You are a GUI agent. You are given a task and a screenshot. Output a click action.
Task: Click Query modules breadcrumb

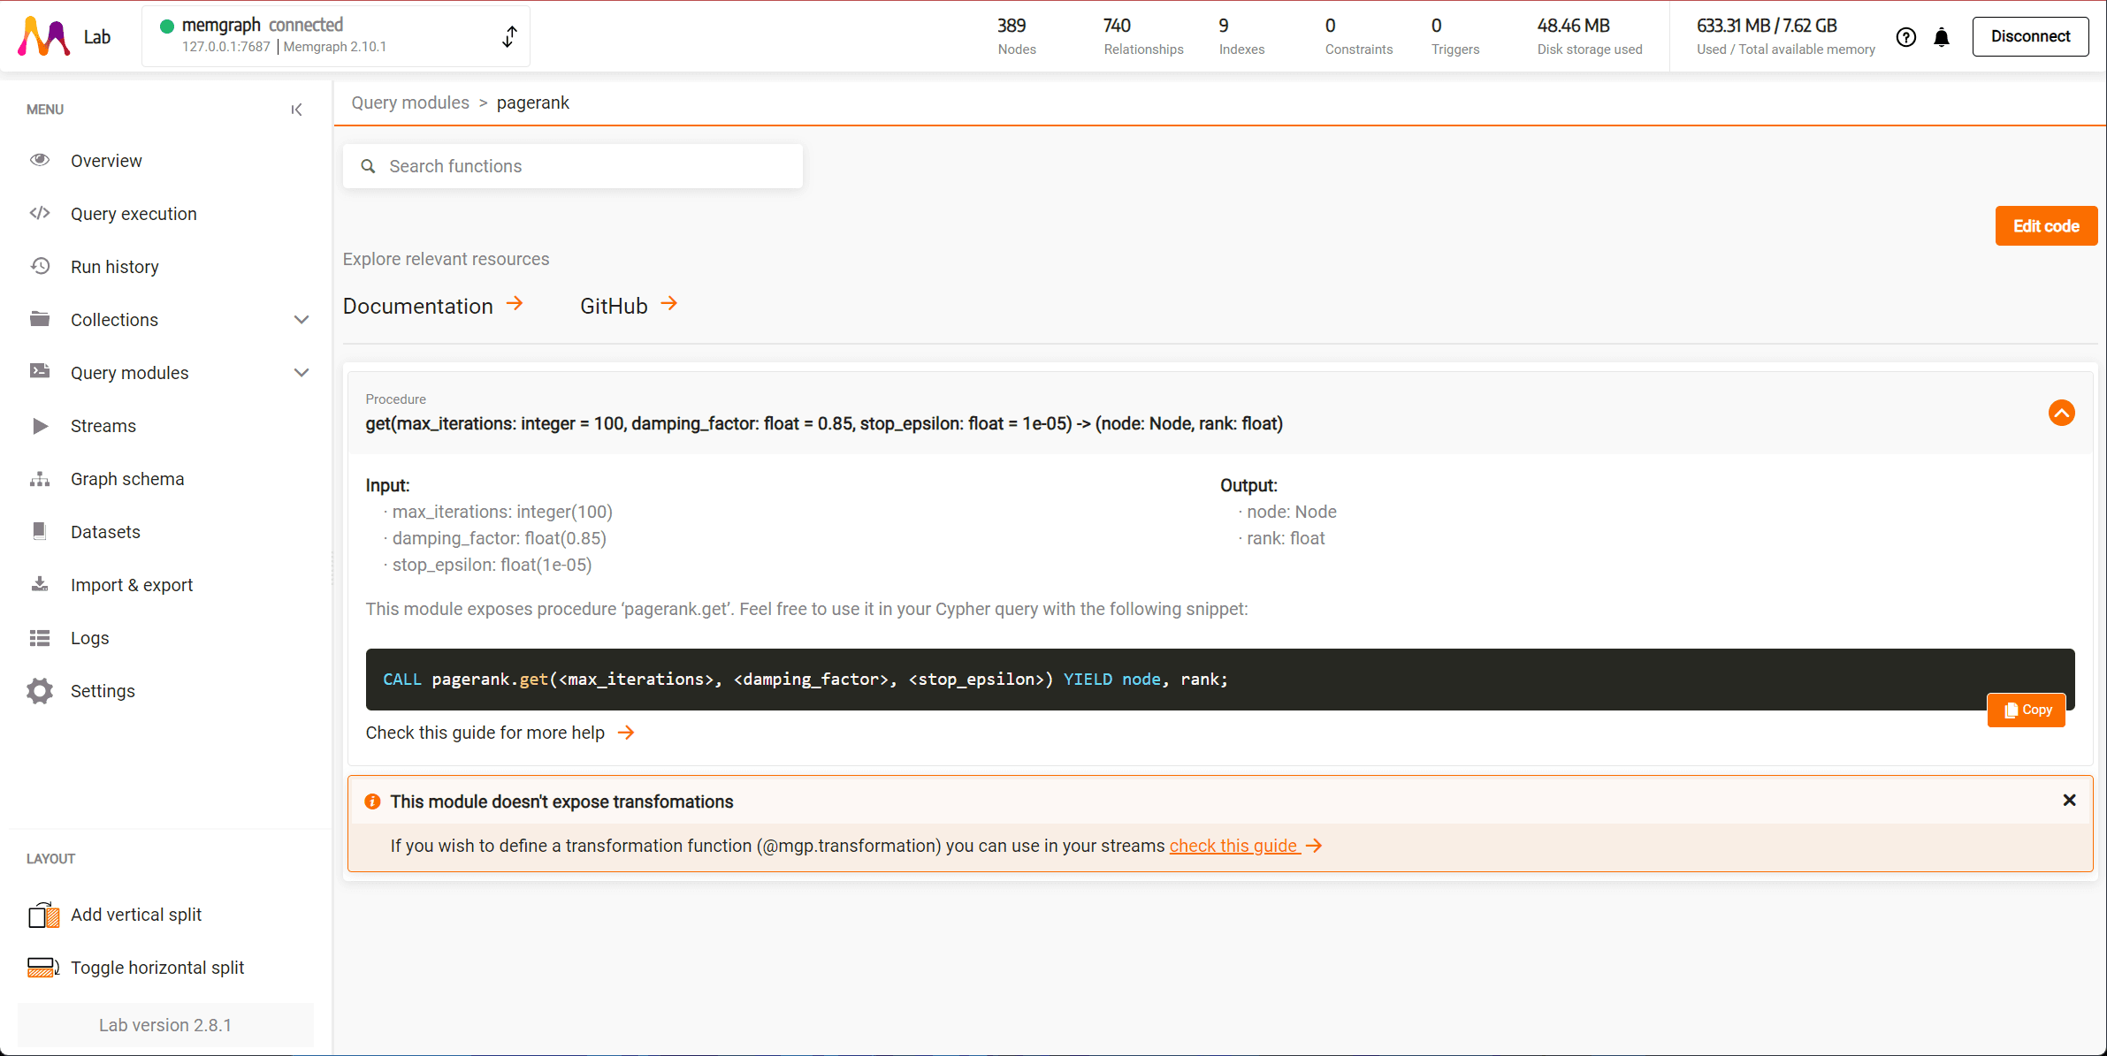point(410,103)
